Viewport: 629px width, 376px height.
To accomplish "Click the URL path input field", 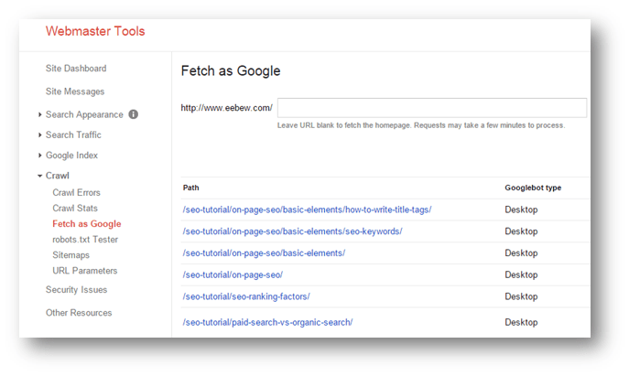I will point(432,108).
